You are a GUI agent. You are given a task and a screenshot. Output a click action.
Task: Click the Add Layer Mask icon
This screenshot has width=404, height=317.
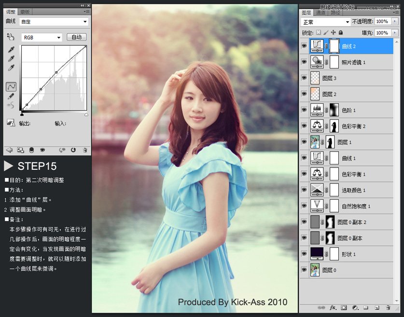pos(344,308)
